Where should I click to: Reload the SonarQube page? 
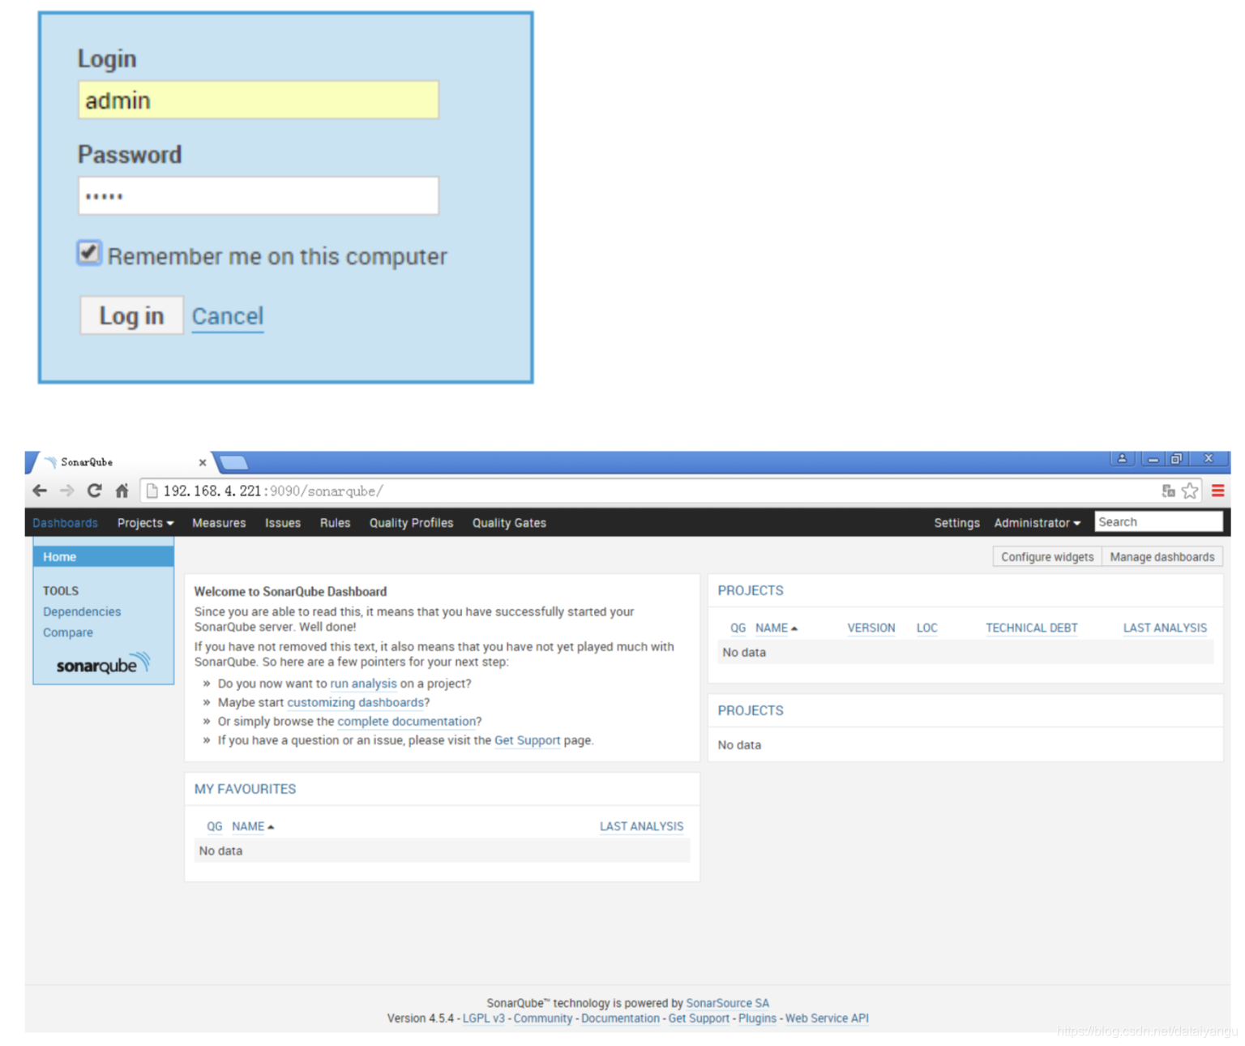(95, 491)
